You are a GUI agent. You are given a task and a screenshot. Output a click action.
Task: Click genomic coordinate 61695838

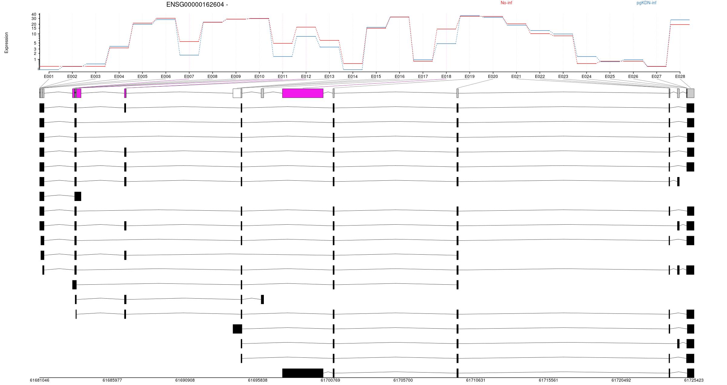coord(257,380)
